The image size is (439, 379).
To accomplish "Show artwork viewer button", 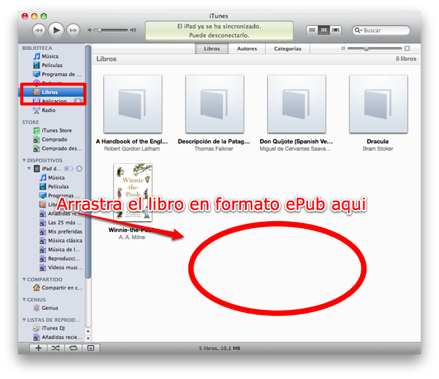I will [x=91, y=348].
